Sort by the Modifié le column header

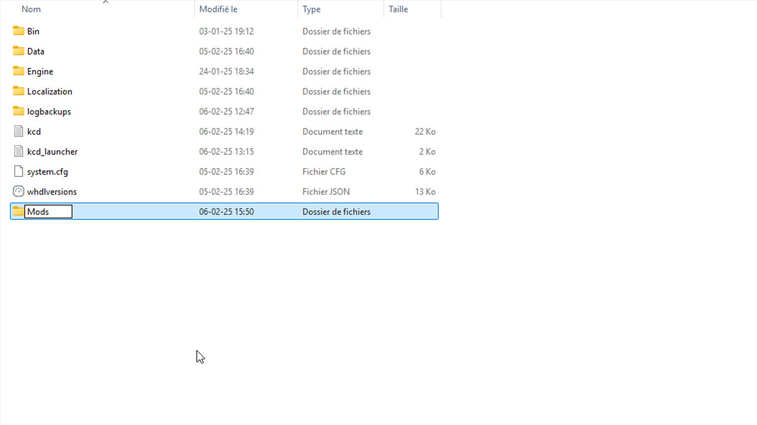click(218, 9)
